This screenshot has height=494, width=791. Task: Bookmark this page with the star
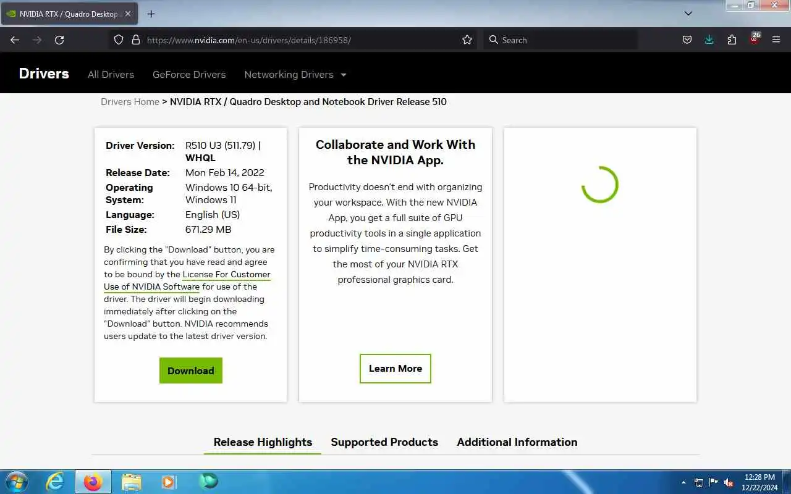[x=467, y=40]
